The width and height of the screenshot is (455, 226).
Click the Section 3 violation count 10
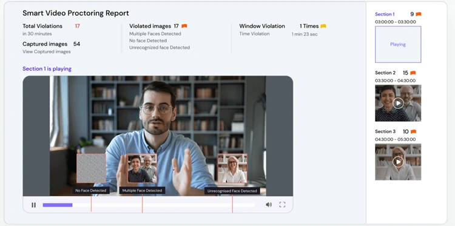tap(406, 131)
